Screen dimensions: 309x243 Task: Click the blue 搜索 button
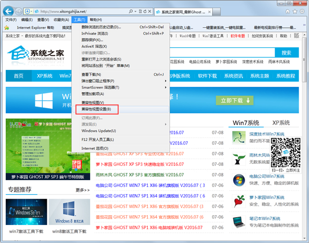(287, 53)
